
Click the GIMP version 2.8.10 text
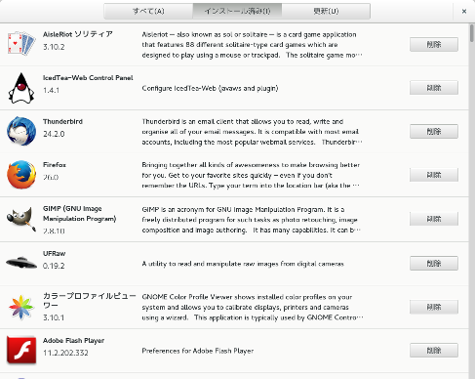tap(54, 231)
